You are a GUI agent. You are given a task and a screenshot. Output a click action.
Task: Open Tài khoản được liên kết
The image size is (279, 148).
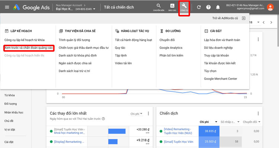(220, 63)
